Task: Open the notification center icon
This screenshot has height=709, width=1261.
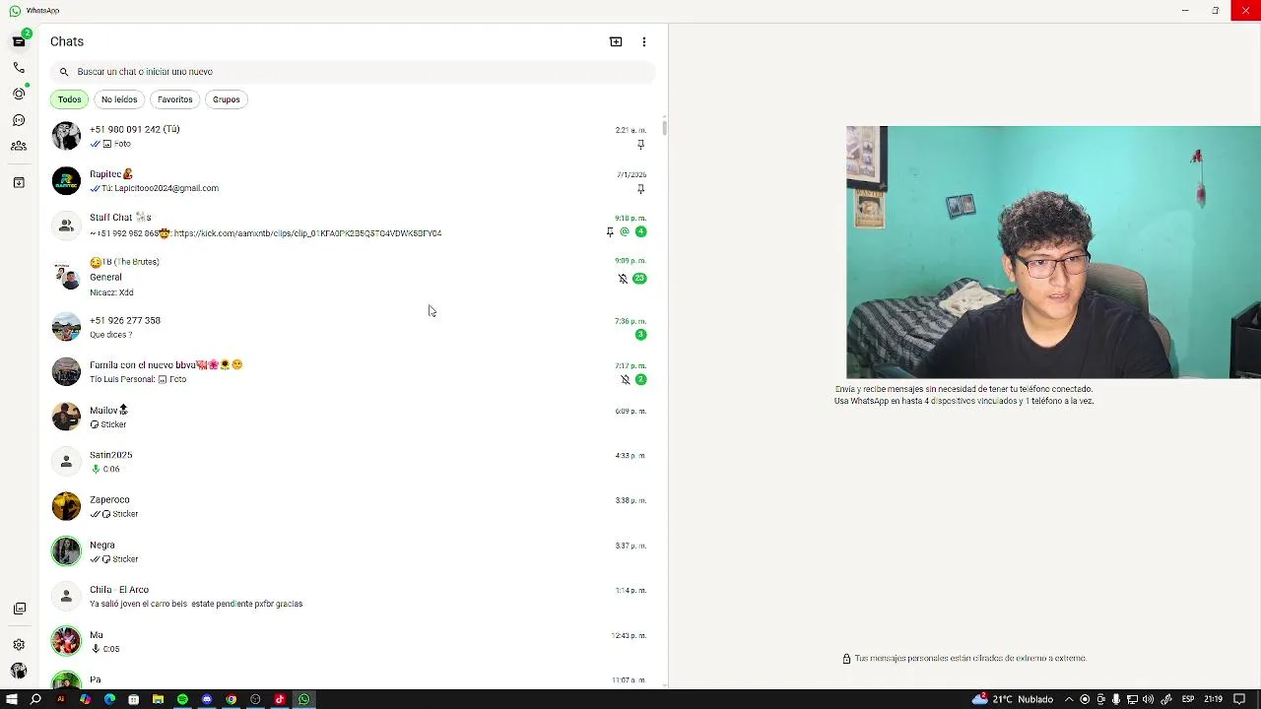Action: [1240, 699]
